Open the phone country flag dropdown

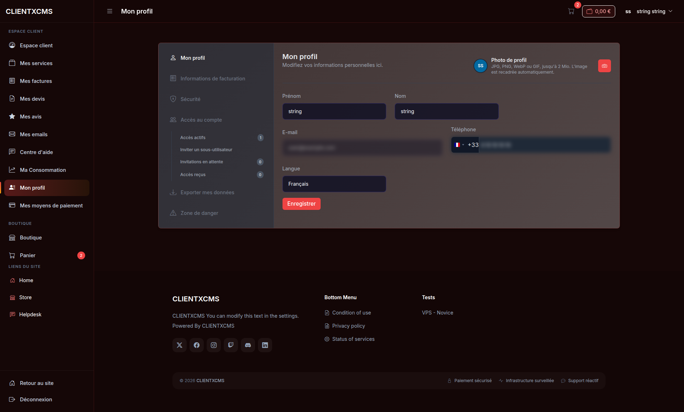point(459,145)
